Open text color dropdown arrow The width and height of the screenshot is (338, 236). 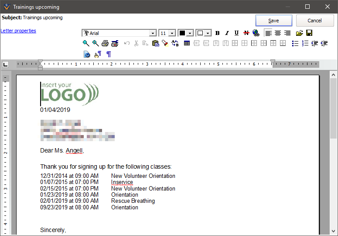coord(190,33)
